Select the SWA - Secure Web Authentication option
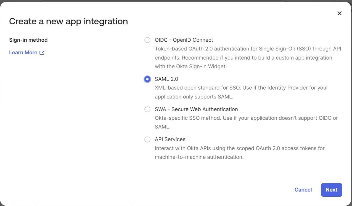Image resolution: width=352 pixels, height=206 pixels. click(147, 109)
